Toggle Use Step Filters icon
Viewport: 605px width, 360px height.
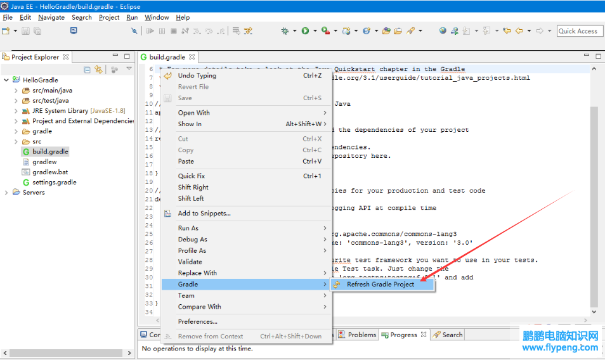click(248, 31)
